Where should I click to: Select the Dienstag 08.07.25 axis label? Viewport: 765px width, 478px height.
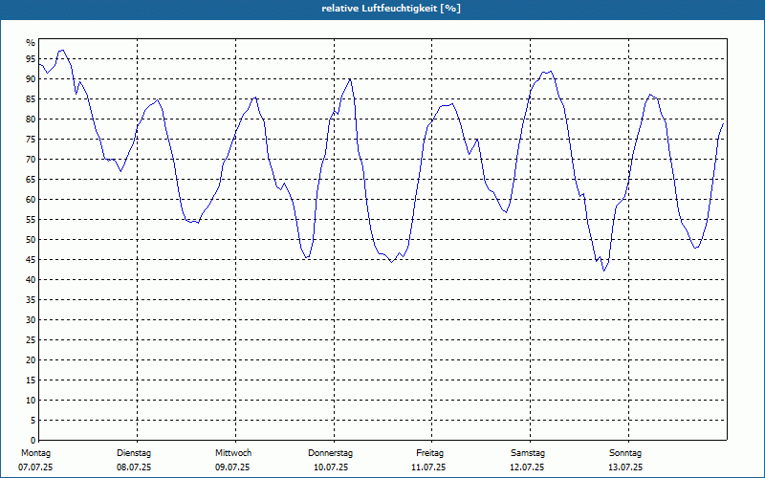[x=134, y=460]
